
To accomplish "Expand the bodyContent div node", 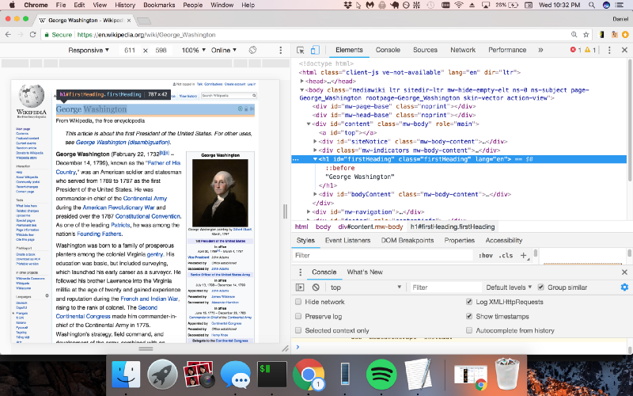I will pos(315,194).
